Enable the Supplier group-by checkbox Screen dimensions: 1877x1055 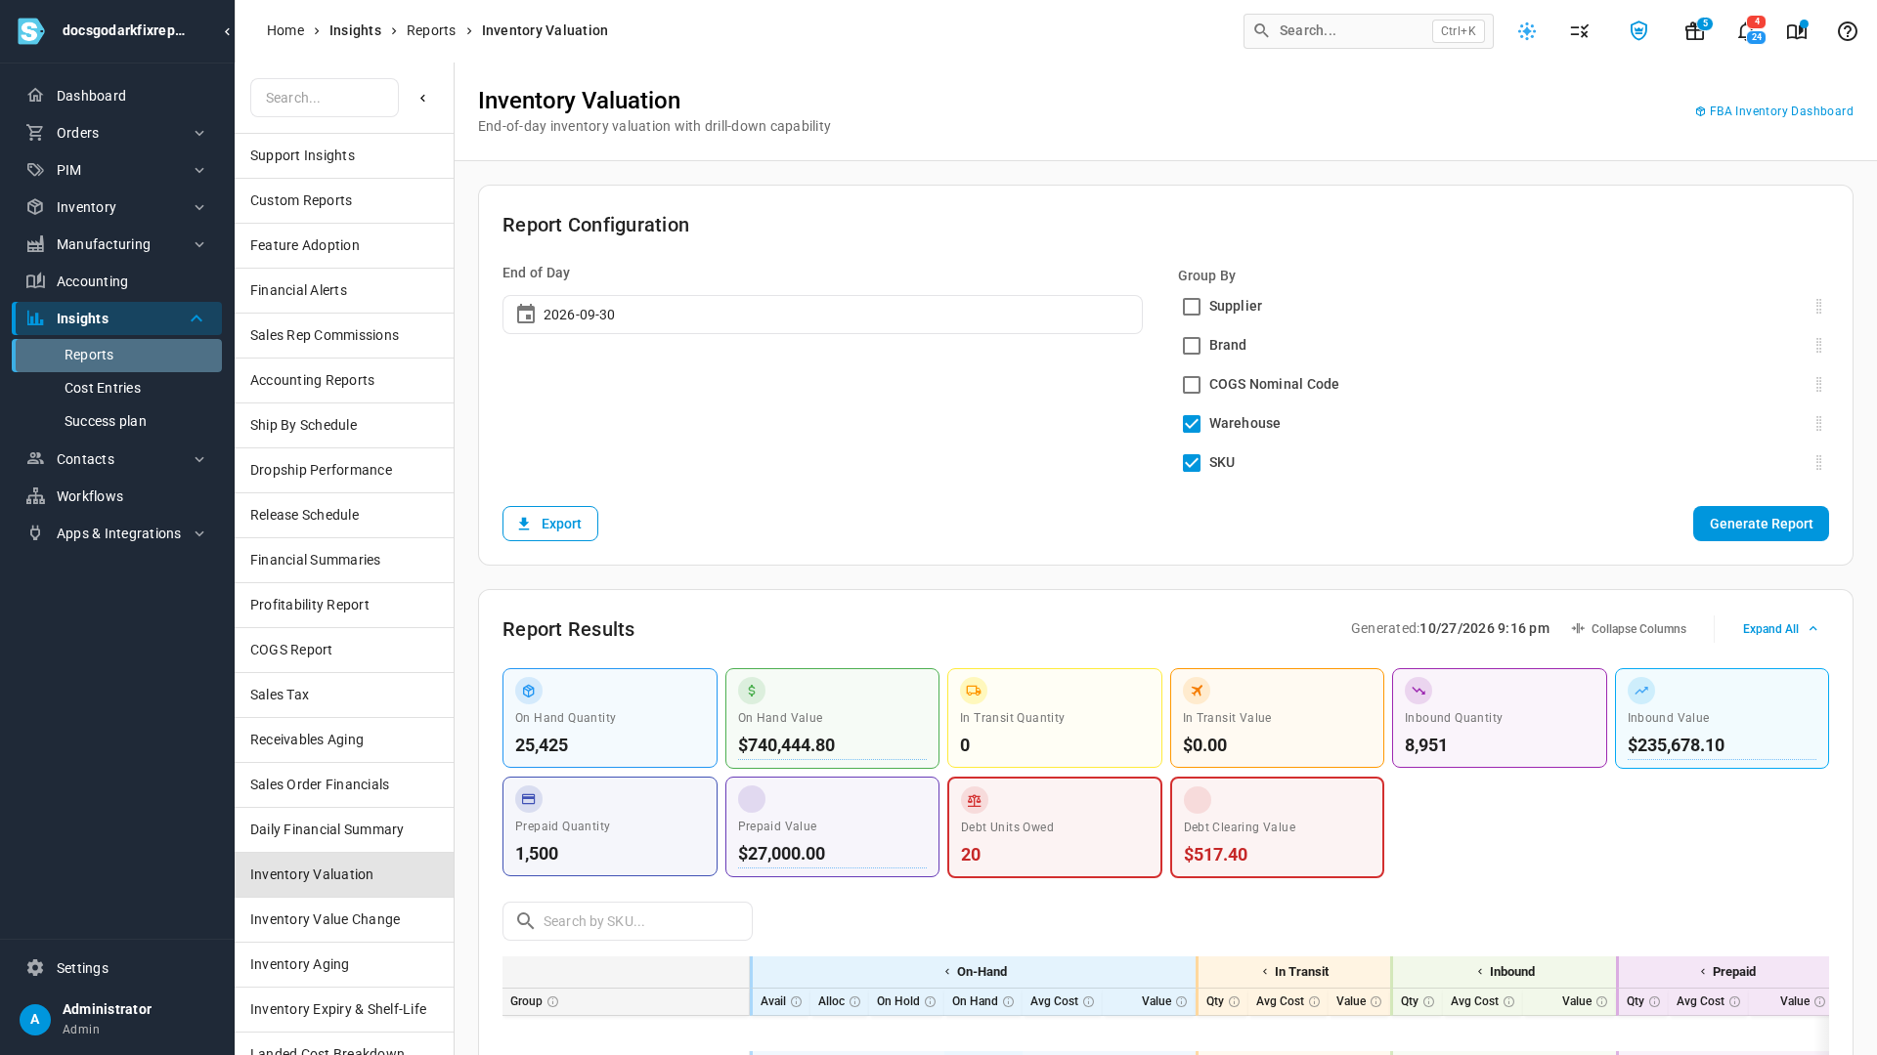[1192, 307]
